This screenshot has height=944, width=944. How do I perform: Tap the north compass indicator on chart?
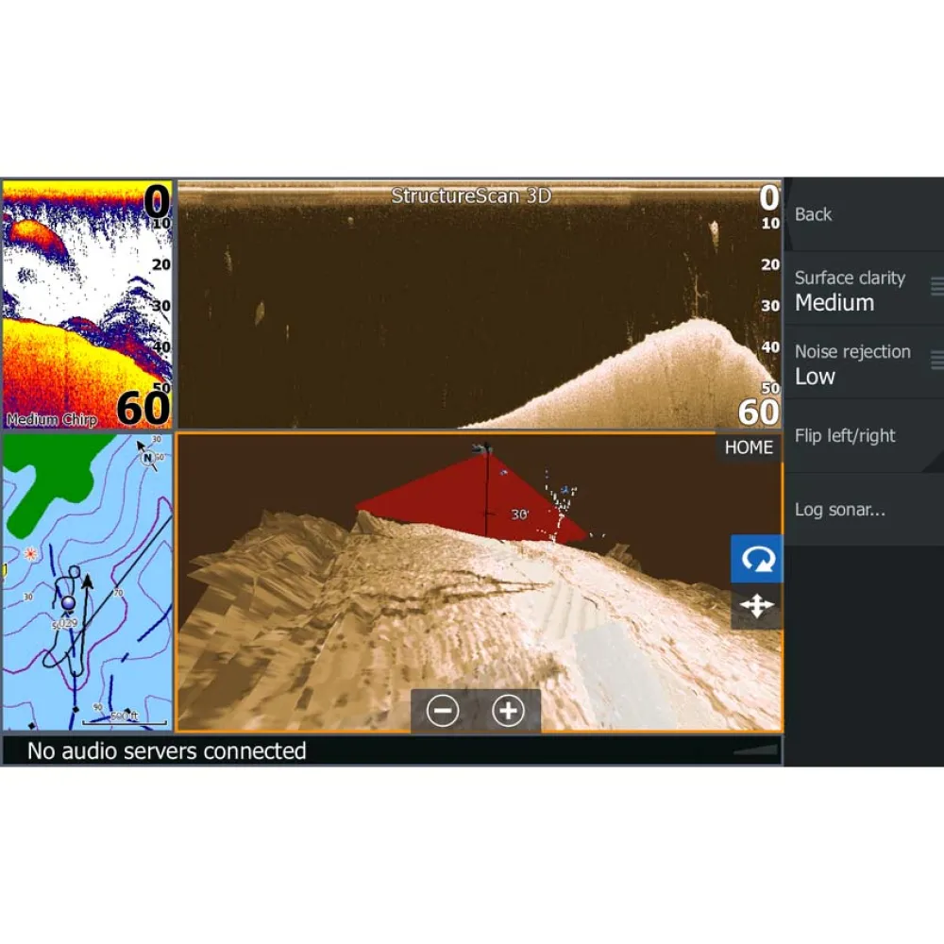147,459
